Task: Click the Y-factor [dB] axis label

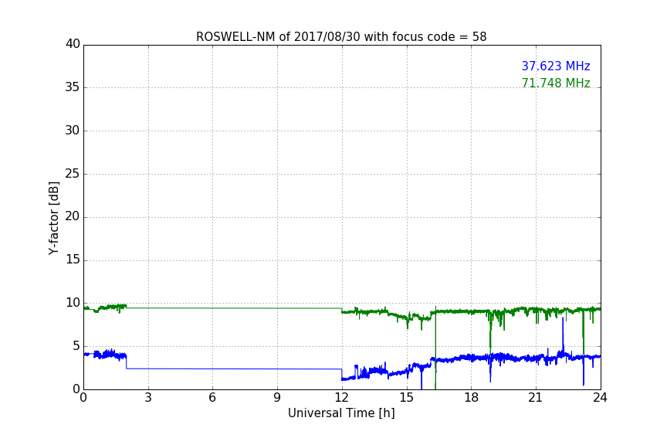Action: [53, 218]
